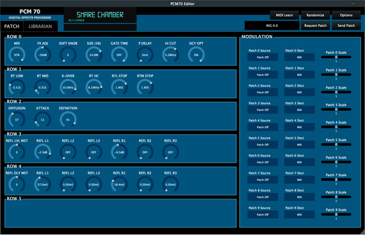365x235 pixels.
Task: Click the RTL STOP knob
Action: pyautogui.click(x=119, y=87)
